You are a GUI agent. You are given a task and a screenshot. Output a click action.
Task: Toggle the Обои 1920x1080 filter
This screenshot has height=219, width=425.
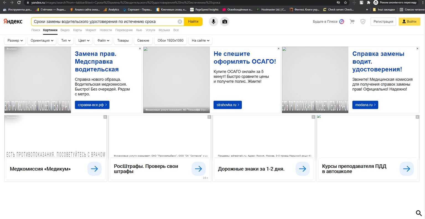coord(170,40)
